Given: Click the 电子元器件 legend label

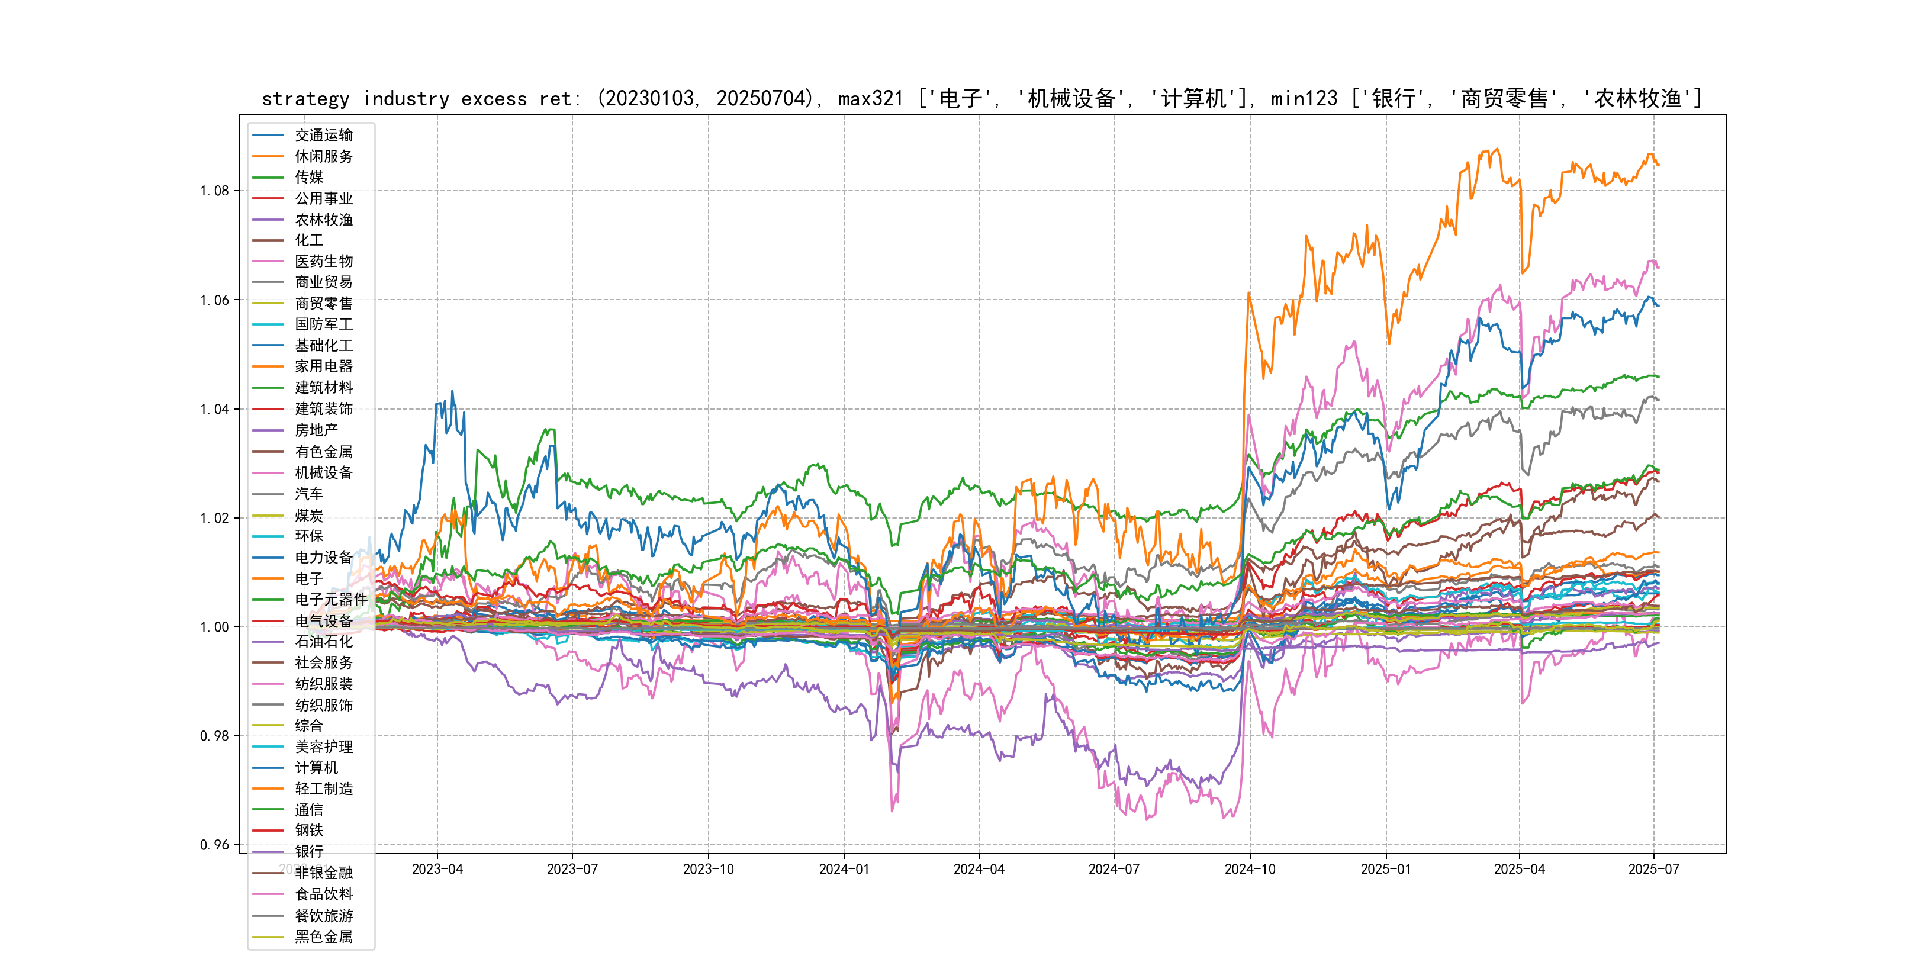Looking at the screenshot, I should click(x=330, y=599).
